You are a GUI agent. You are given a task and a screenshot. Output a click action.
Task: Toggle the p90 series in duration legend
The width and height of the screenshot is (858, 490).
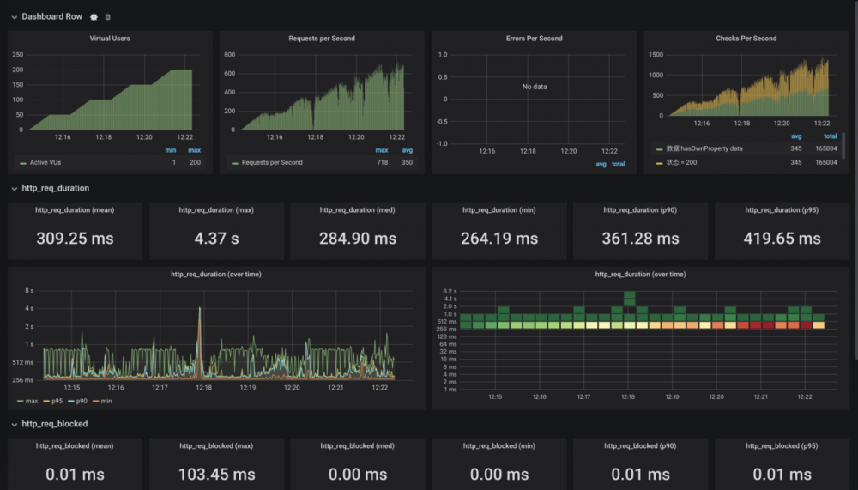tap(78, 402)
